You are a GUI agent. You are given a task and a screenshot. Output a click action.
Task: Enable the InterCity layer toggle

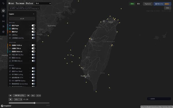(33, 38)
